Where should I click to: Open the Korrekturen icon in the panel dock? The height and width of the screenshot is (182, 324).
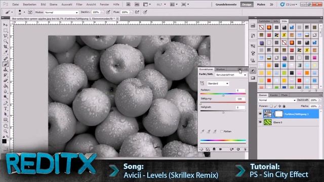click(x=253, y=71)
